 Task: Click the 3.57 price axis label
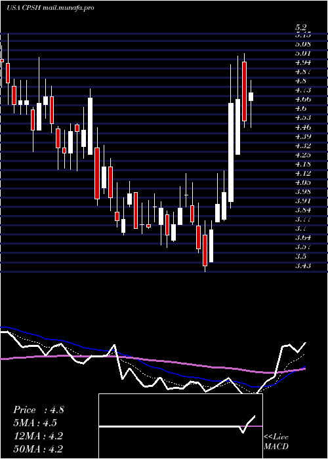tap(303, 247)
